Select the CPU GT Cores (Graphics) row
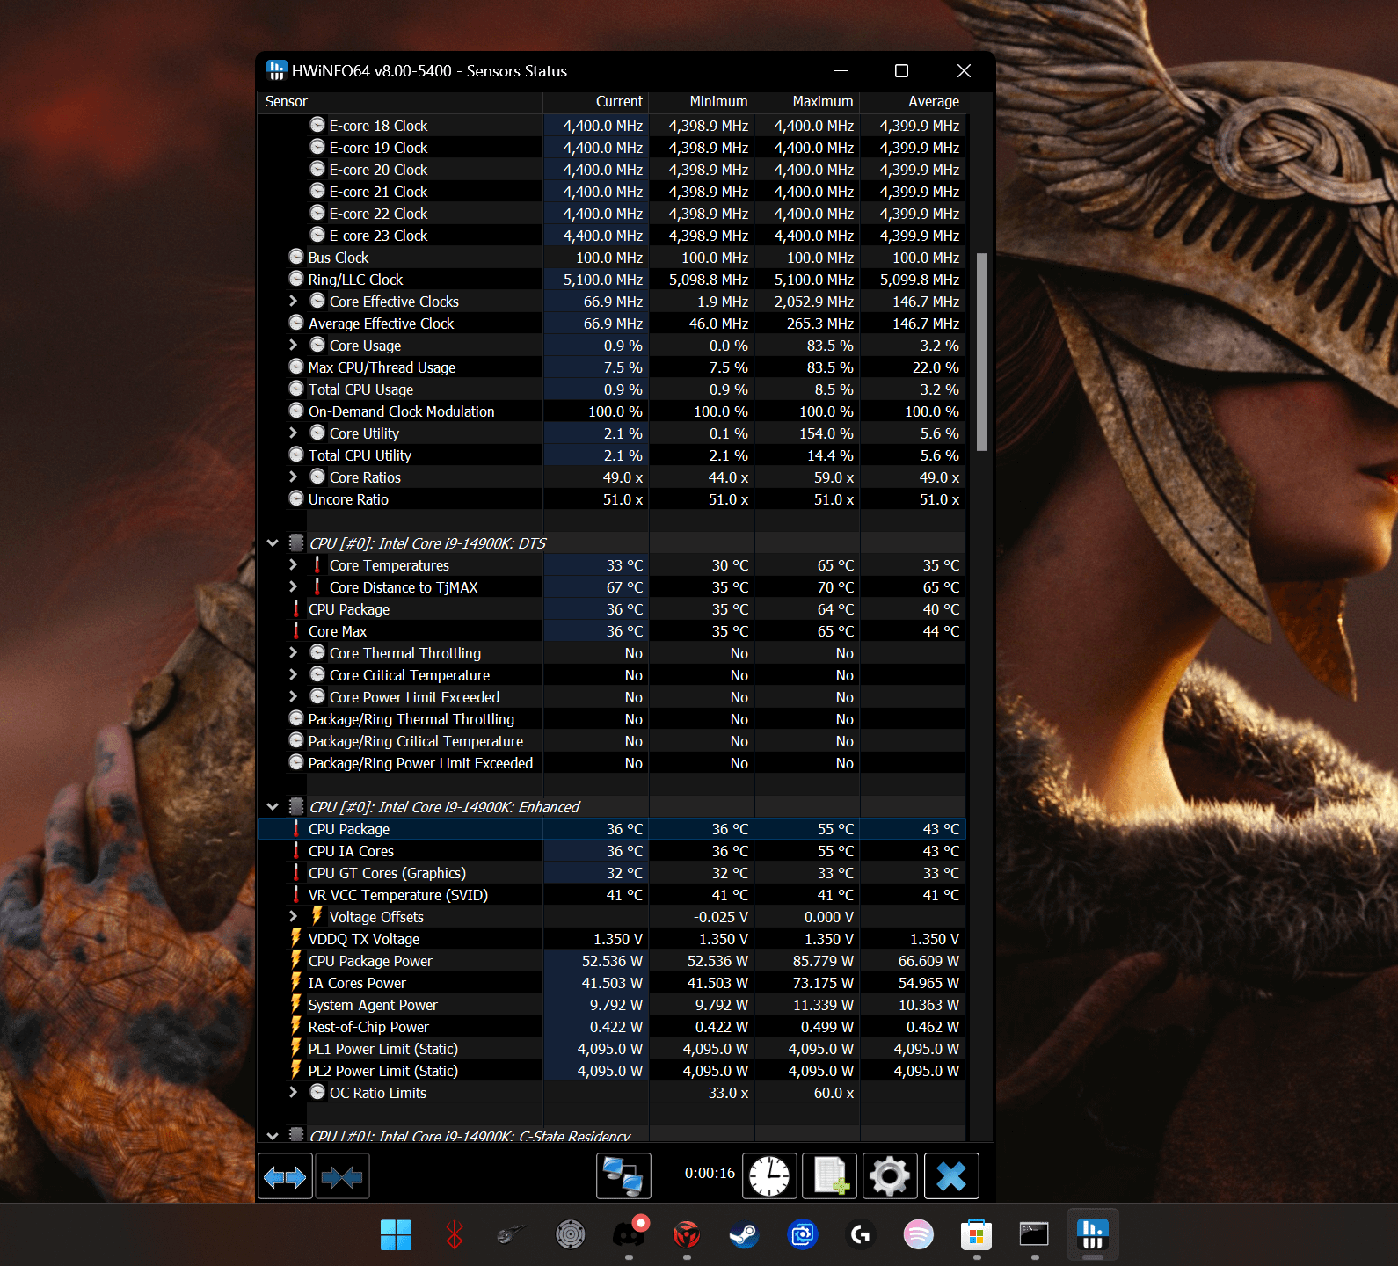 (x=612, y=873)
